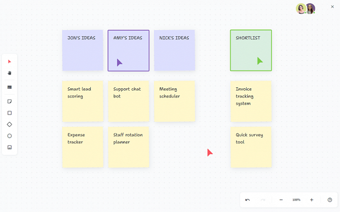This screenshot has width=340, height=212.
Task: Click the Quick survey tool note
Action: [251, 147]
